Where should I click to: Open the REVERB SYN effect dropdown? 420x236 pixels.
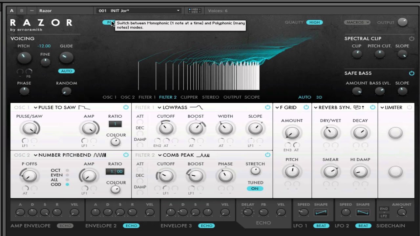coord(332,107)
